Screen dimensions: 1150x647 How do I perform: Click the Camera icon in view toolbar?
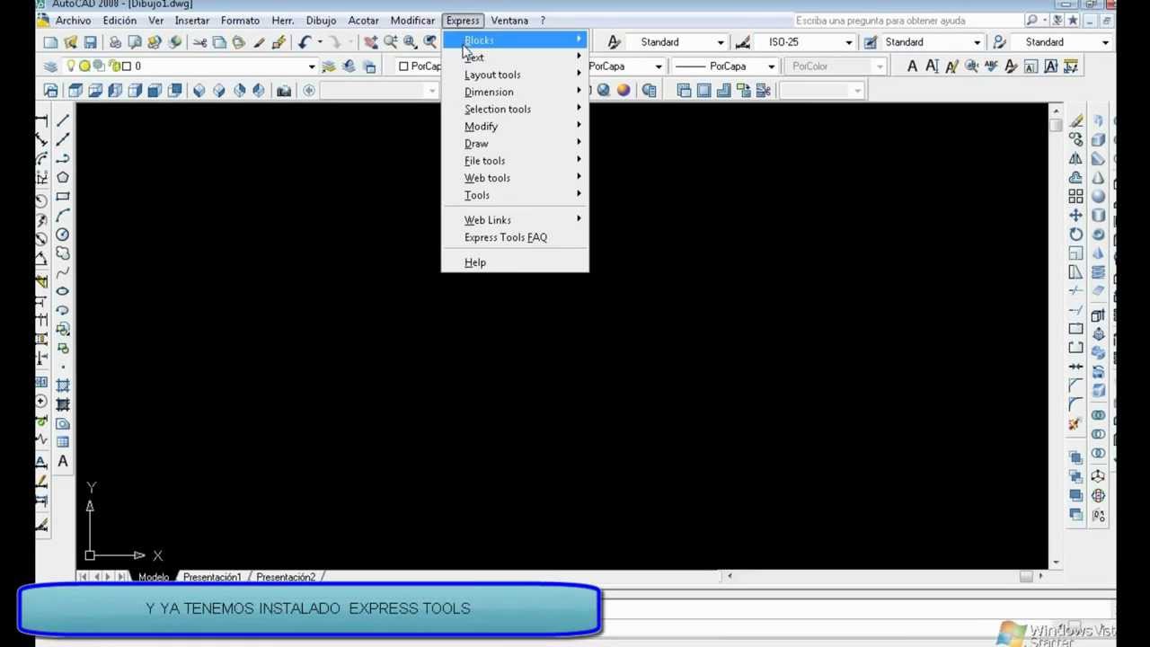[x=284, y=90]
